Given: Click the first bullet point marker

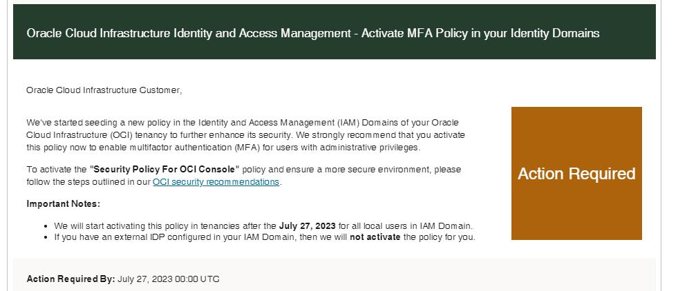Looking at the screenshot, I should tap(46, 226).
